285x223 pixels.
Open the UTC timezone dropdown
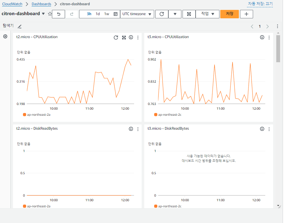[x=137, y=14]
